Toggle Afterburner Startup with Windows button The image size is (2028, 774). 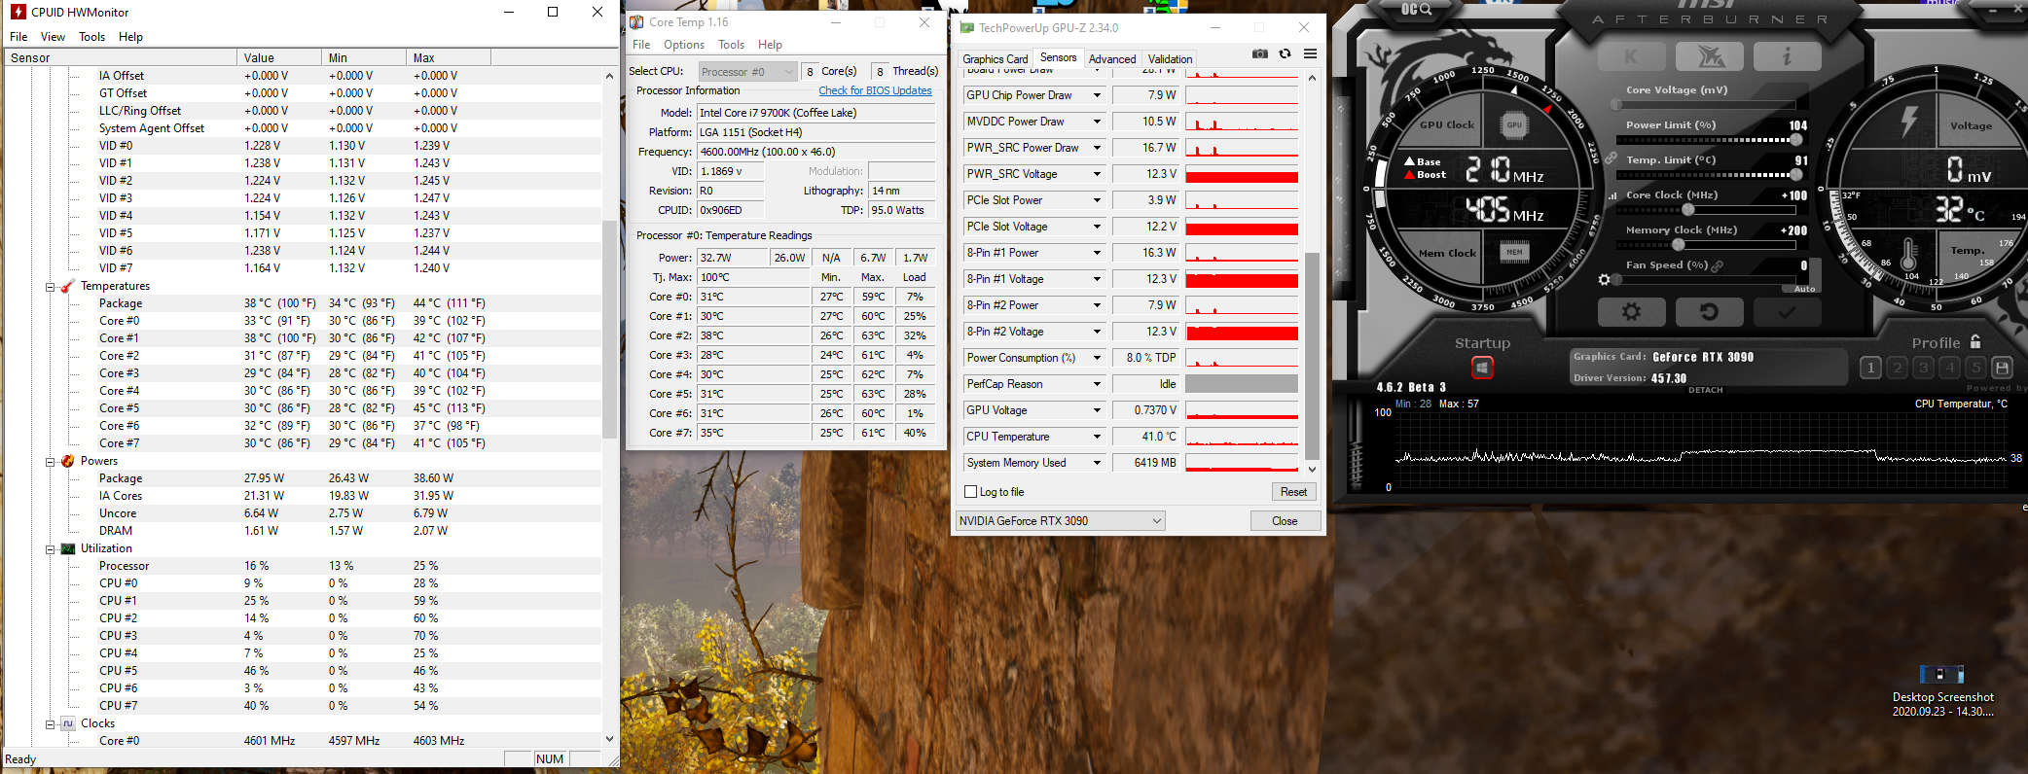(x=1482, y=368)
